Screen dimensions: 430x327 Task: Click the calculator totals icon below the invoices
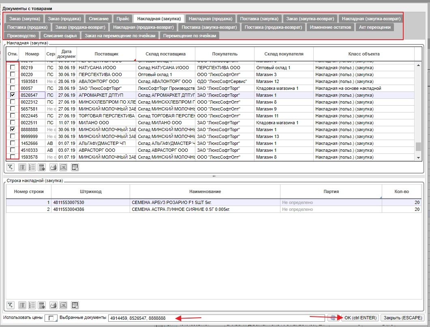pos(43,167)
